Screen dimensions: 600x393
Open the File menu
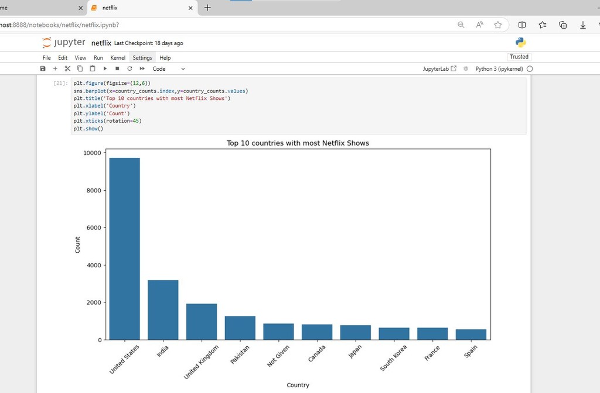[47, 58]
